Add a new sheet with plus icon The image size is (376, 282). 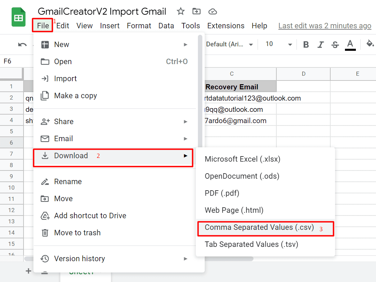tap(28, 271)
